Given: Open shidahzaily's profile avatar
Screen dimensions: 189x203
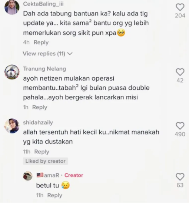Looking at the screenshot, I should click(x=12, y=126).
